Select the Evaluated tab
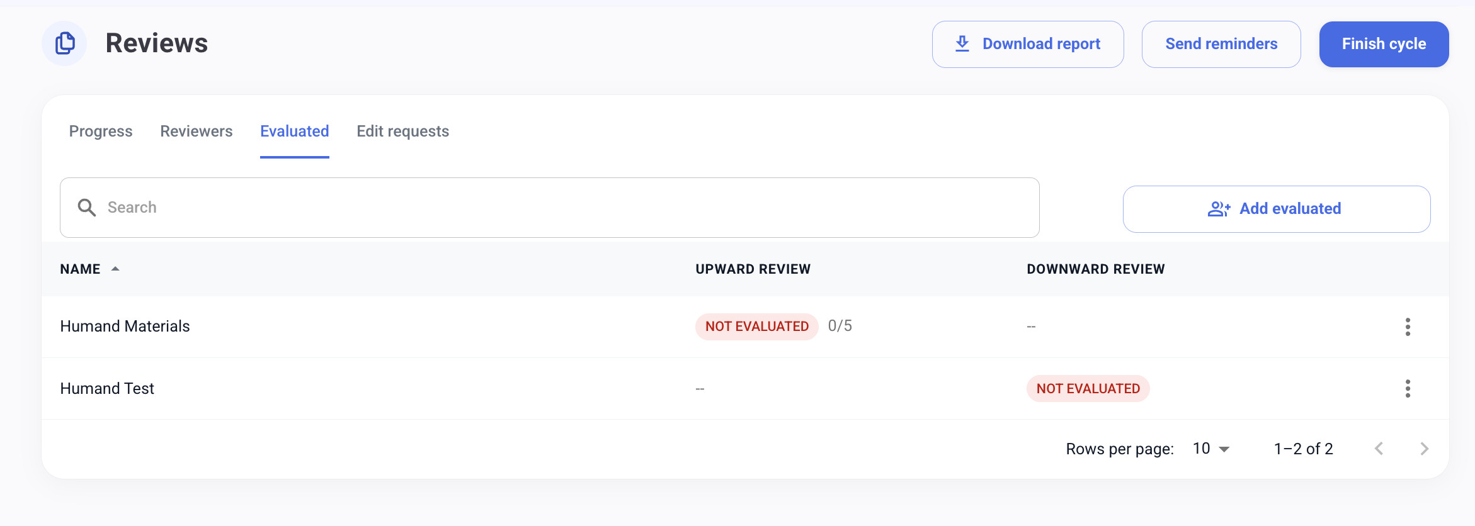The width and height of the screenshot is (1475, 526). pos(294,131)
